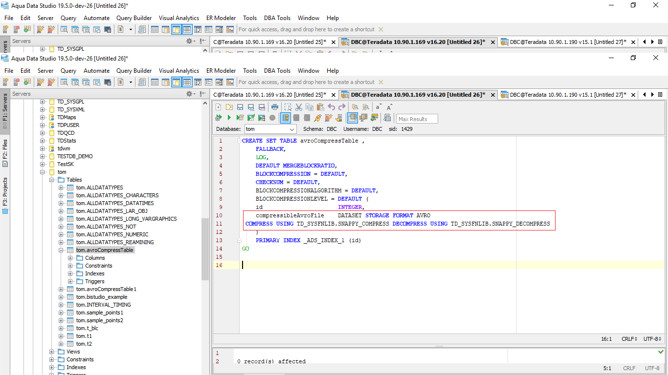
Task: Click the Max Results input field
Action: click(x=417, y=119)
